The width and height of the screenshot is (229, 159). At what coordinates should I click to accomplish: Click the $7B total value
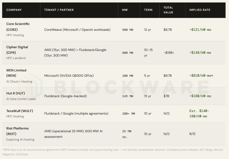tap(166, 96)
